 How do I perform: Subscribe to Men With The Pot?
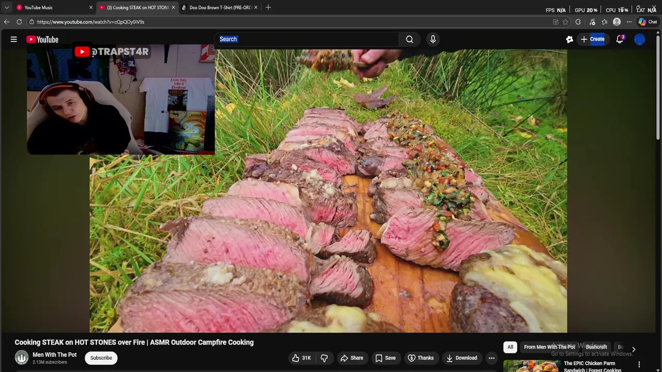click(101, 358)
